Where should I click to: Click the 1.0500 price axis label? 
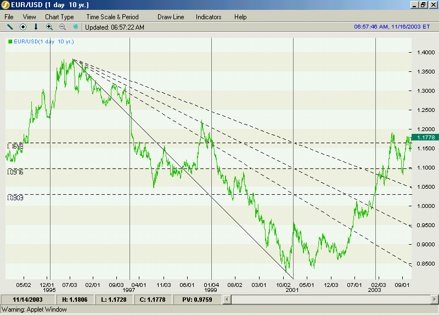(426, 187)
